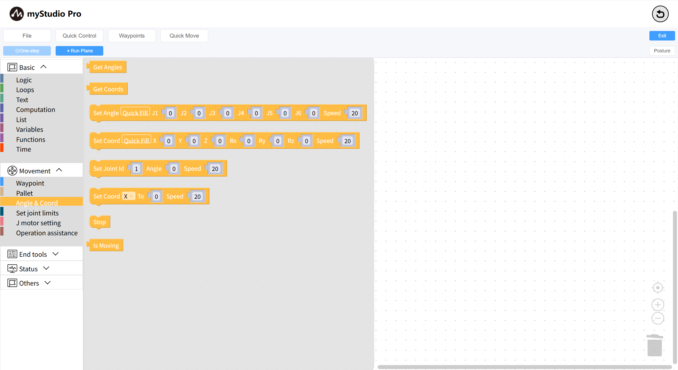Open the Waypoints tab

click(x=132, y=36)
